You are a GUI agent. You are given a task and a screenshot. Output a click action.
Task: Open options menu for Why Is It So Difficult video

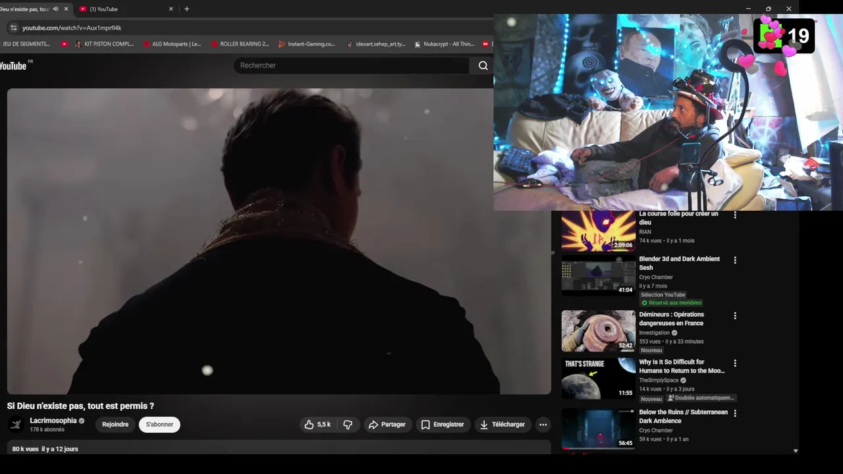(735, 363)
